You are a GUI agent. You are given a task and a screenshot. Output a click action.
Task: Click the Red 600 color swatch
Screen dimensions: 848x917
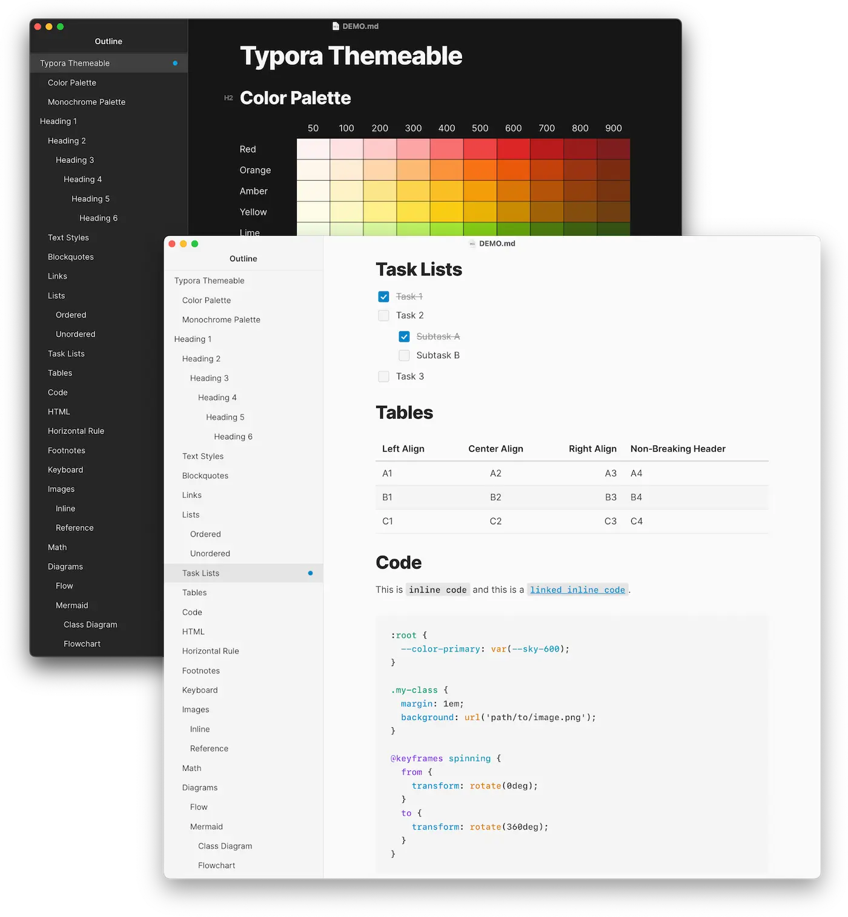click(514, 149)
